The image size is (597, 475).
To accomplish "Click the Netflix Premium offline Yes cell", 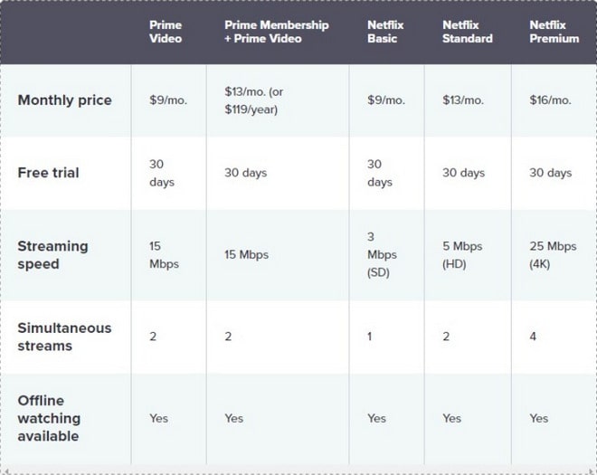I will coord(539,418).
